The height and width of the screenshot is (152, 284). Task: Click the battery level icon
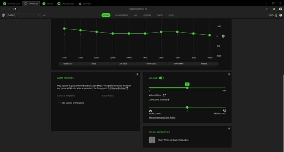coord(276,15)
